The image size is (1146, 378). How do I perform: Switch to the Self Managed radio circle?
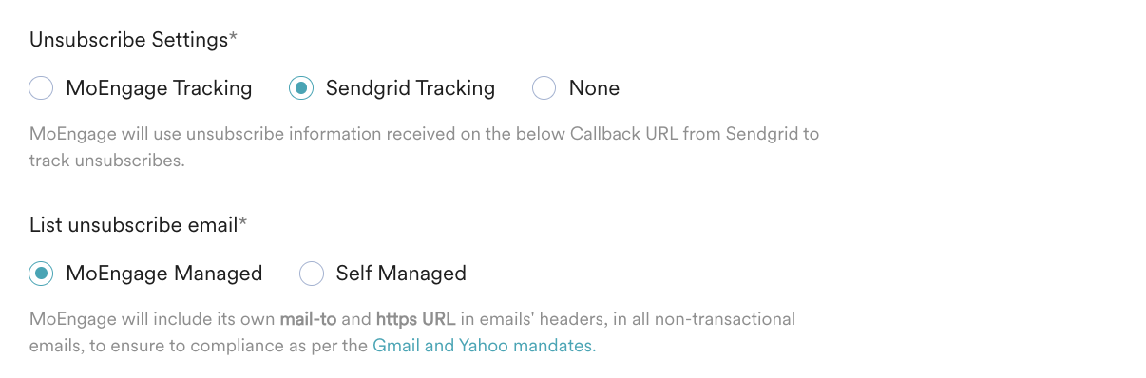(312, 274)
